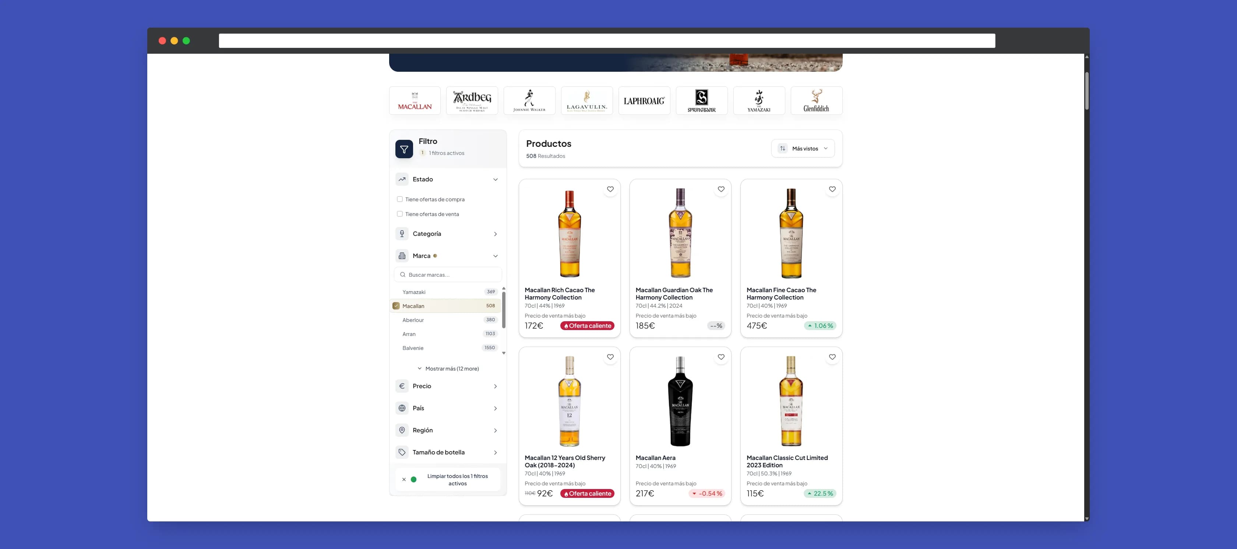Screen dimensions: 1237x549
Task: Favorite Macallan Aera with heart icon
Action: coord(721,357)
